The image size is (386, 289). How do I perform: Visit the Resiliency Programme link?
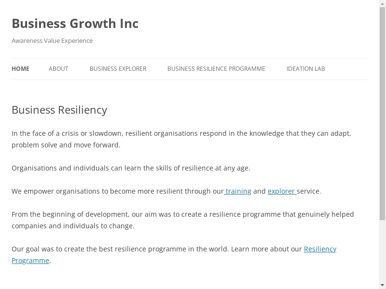(320, 249)
